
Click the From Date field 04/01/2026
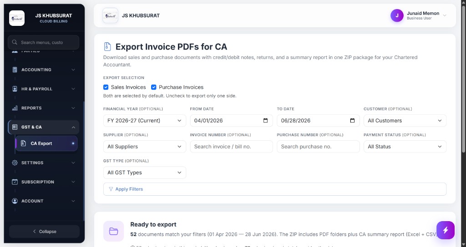231,121
